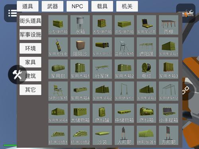This screenshot has width=199, height=149.
Task: Pick the 蓝色行军椅 chair item
Action: coord(124,47)
